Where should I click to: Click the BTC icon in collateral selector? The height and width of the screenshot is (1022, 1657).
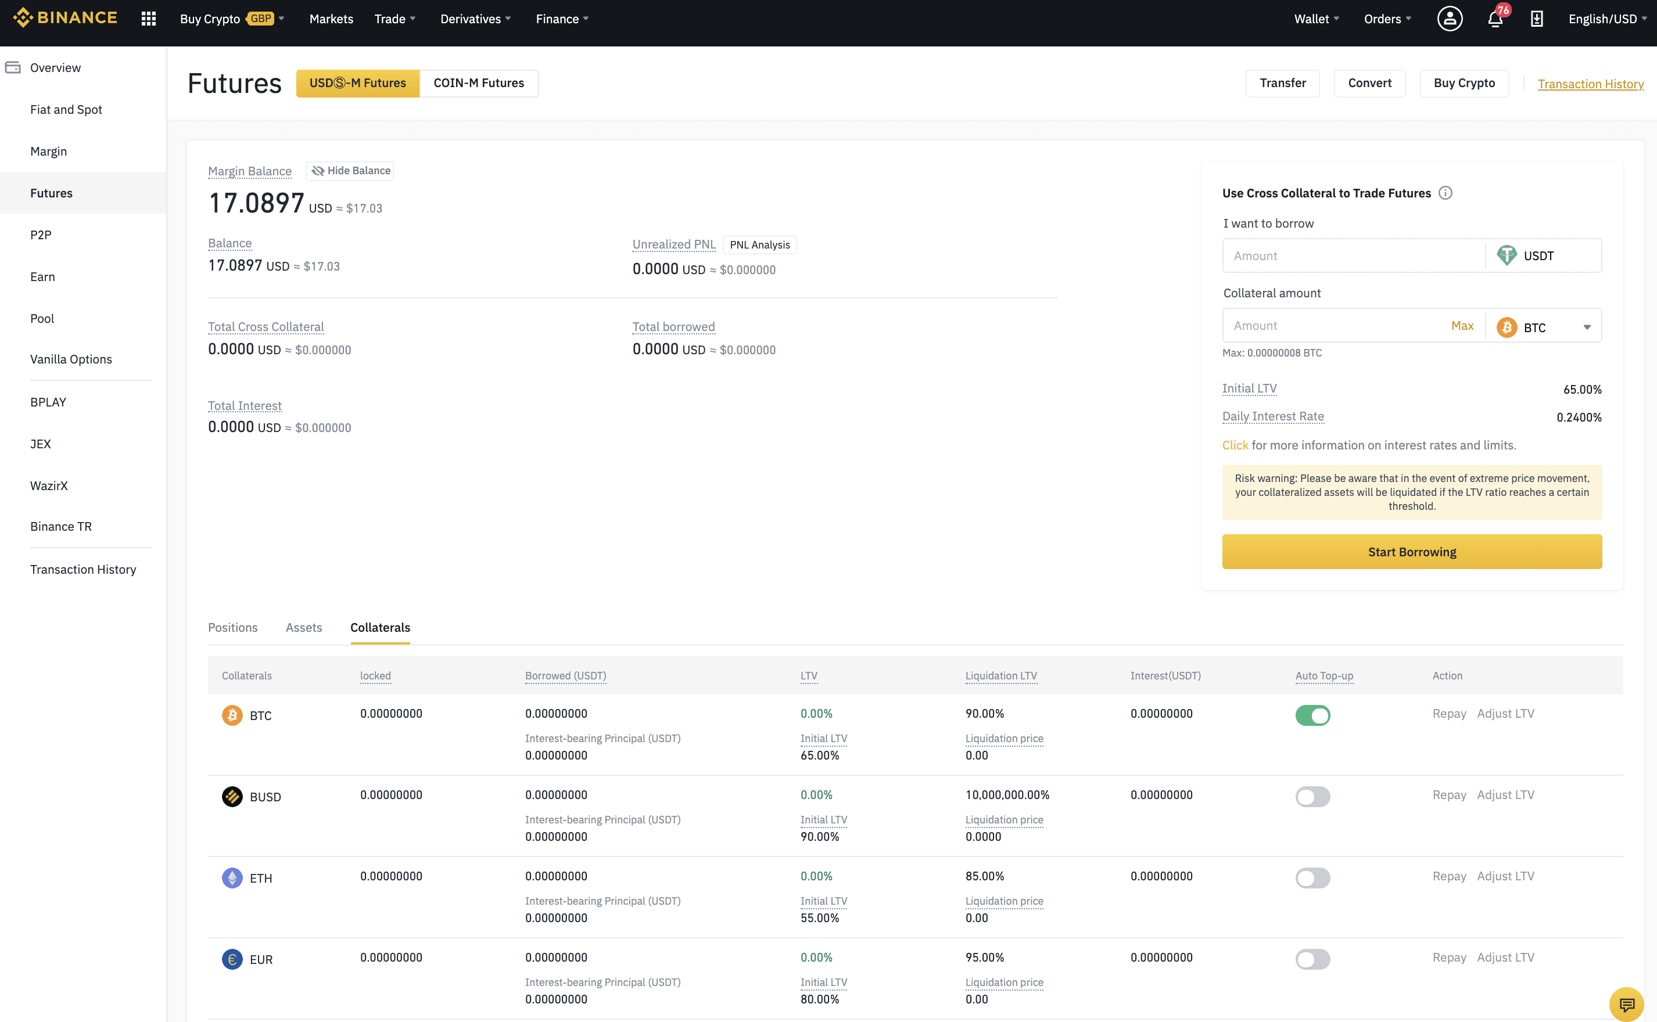(x=1506, y=327)
